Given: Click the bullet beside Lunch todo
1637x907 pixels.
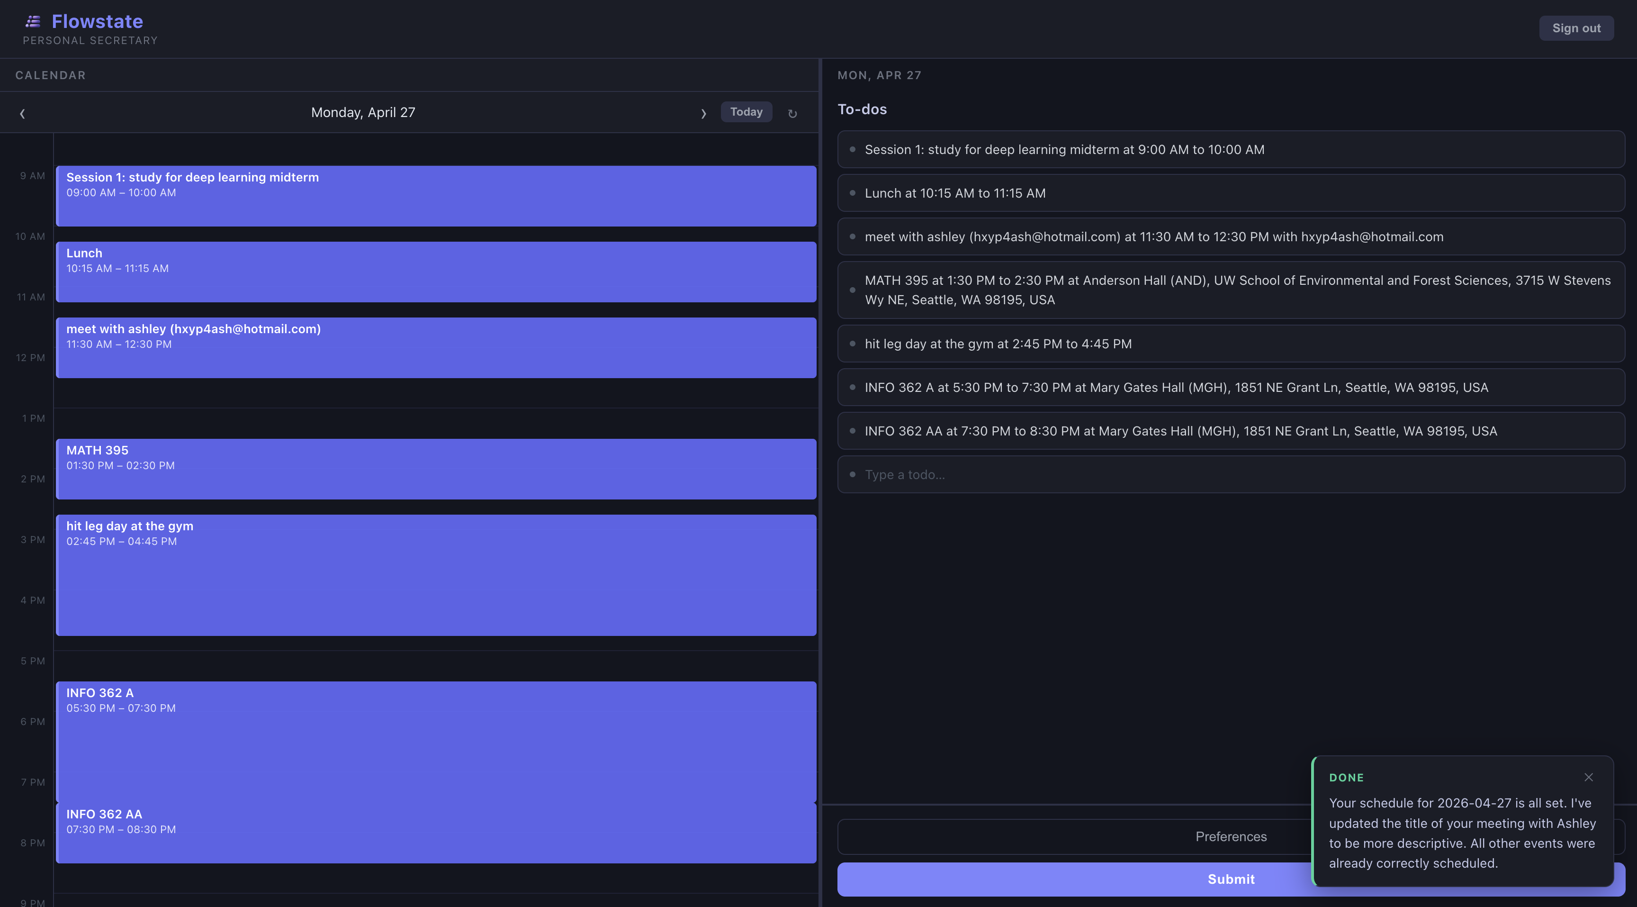Looking at the screenshot, I should click(x=852, y=193).
